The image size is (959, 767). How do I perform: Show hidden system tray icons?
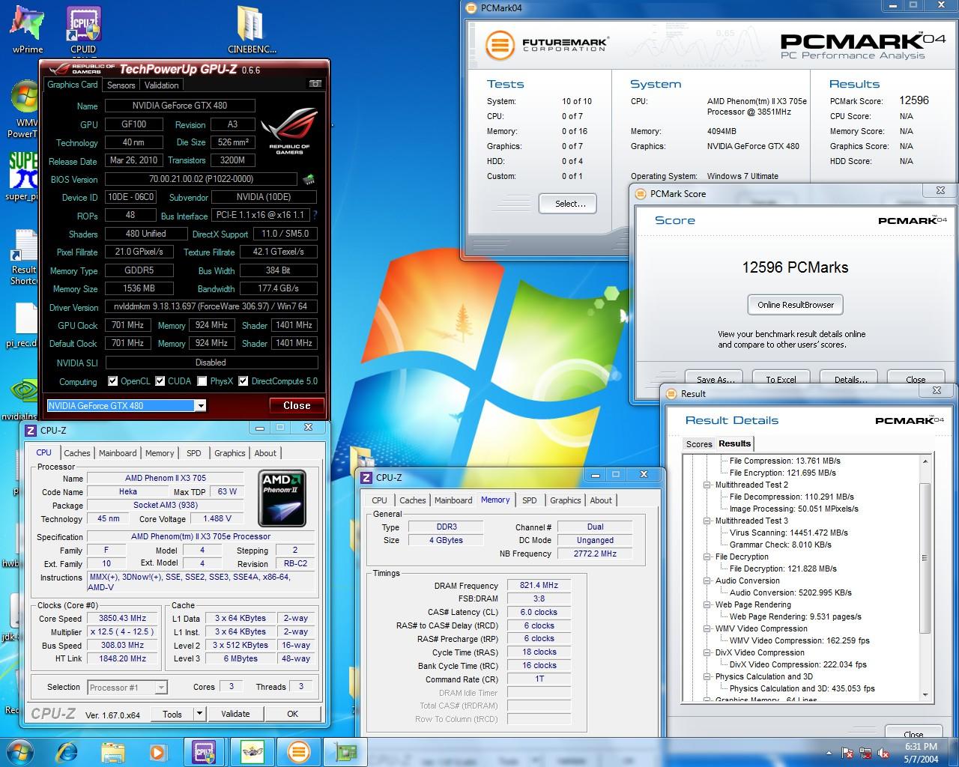829,753
